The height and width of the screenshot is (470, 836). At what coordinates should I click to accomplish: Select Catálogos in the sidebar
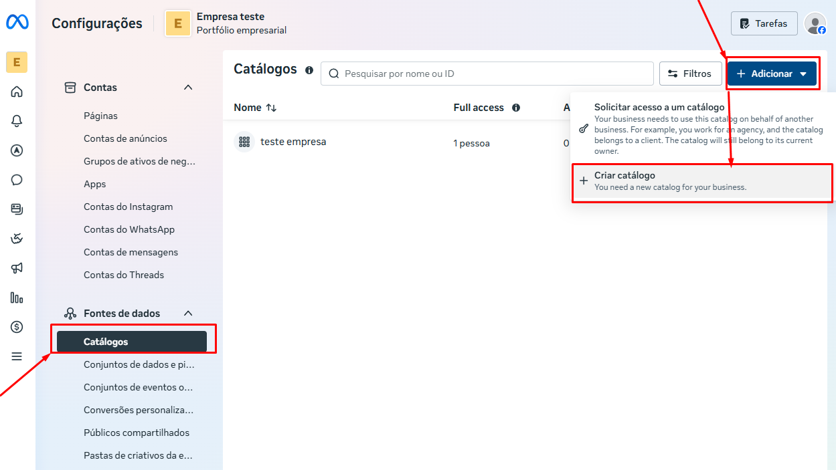click(132, 342)
